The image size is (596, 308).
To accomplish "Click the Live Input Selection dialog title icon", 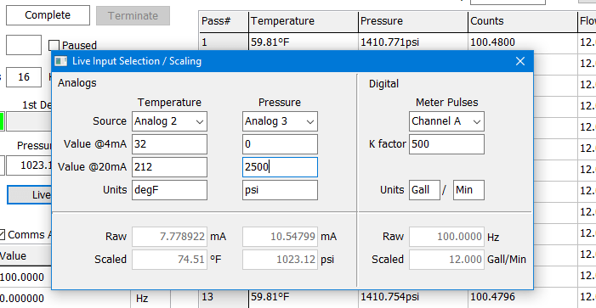I will coord(61,61).
